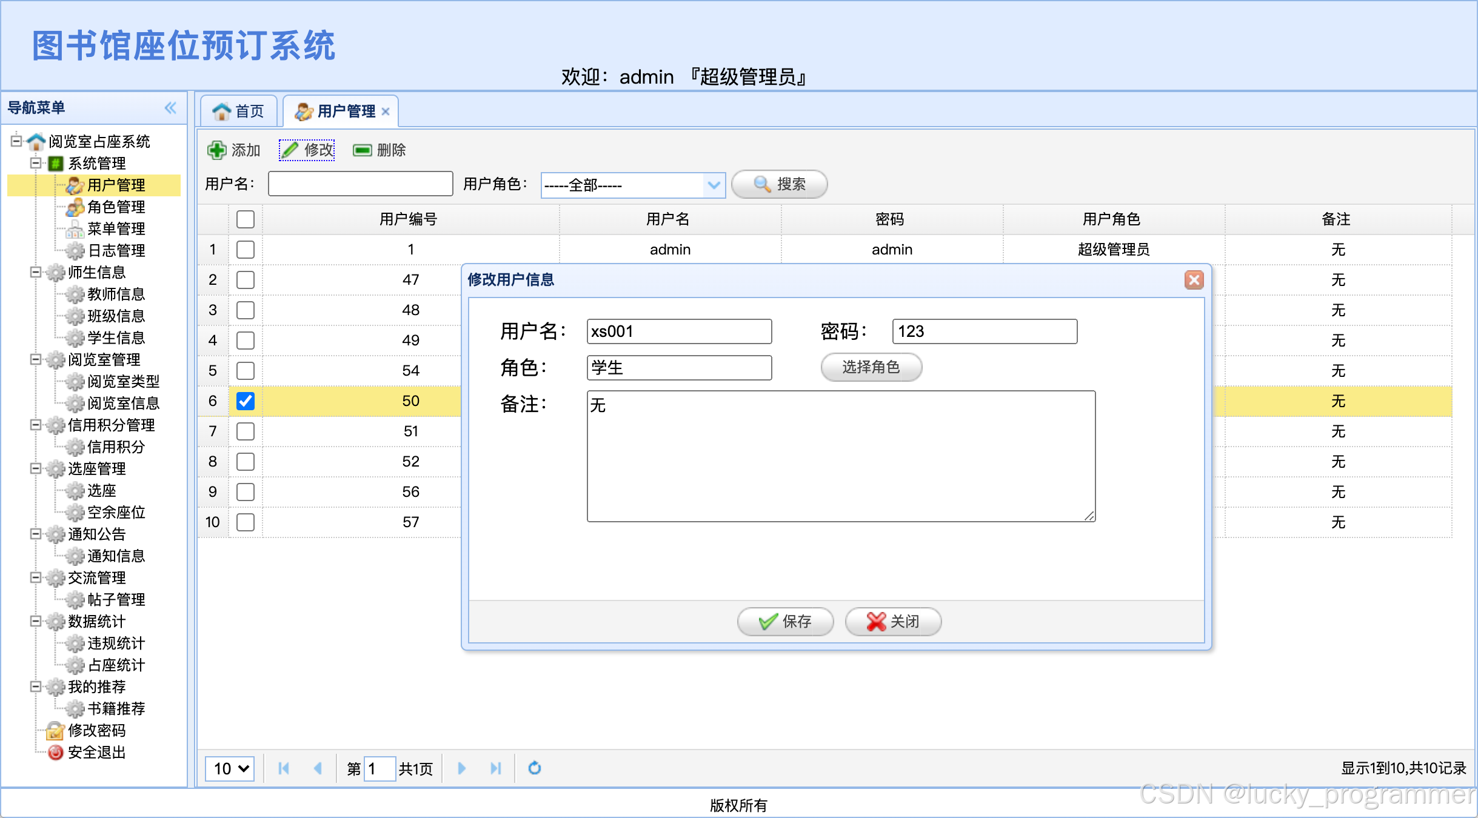Click the 保存 button in dialog
Screen dimensions: 1478x818
point(785,621)
